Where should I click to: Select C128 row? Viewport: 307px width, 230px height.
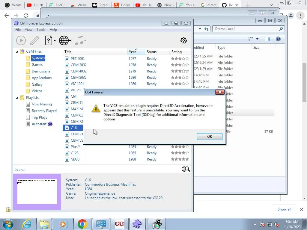coord(127,153)
